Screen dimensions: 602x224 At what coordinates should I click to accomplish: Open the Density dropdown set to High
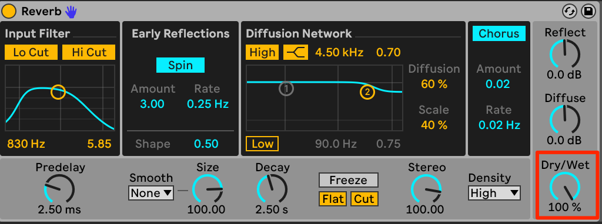pyautogui.click(x=494, y=193)
